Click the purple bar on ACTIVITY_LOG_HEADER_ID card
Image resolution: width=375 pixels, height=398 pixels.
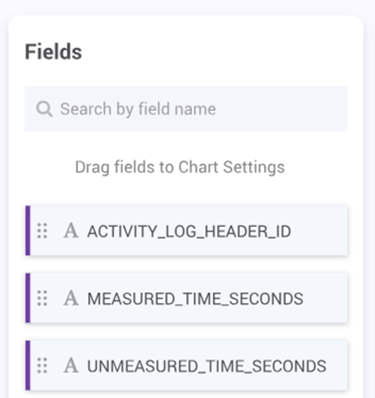(x=28, y=230)
